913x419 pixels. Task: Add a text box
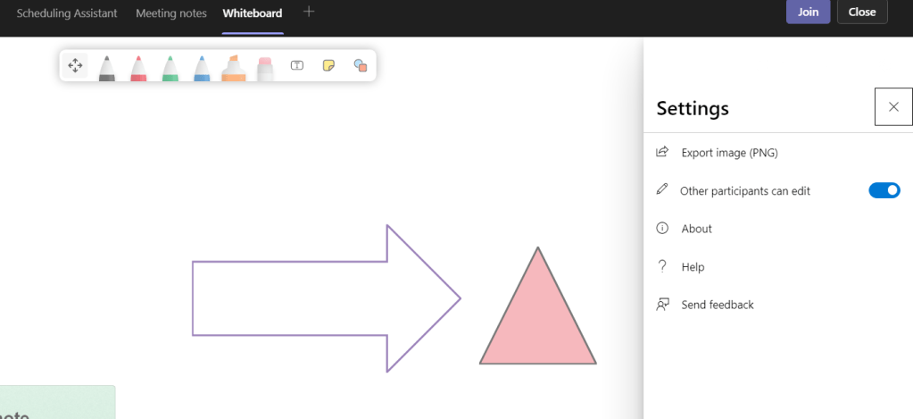pyautogui.click(x=297, y=65)
